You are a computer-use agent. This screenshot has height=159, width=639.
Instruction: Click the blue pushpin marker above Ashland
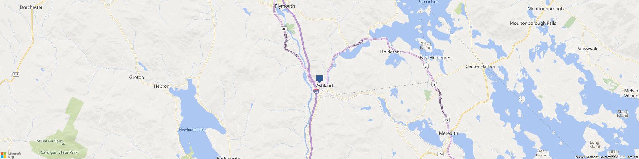(x=319, y=79)
